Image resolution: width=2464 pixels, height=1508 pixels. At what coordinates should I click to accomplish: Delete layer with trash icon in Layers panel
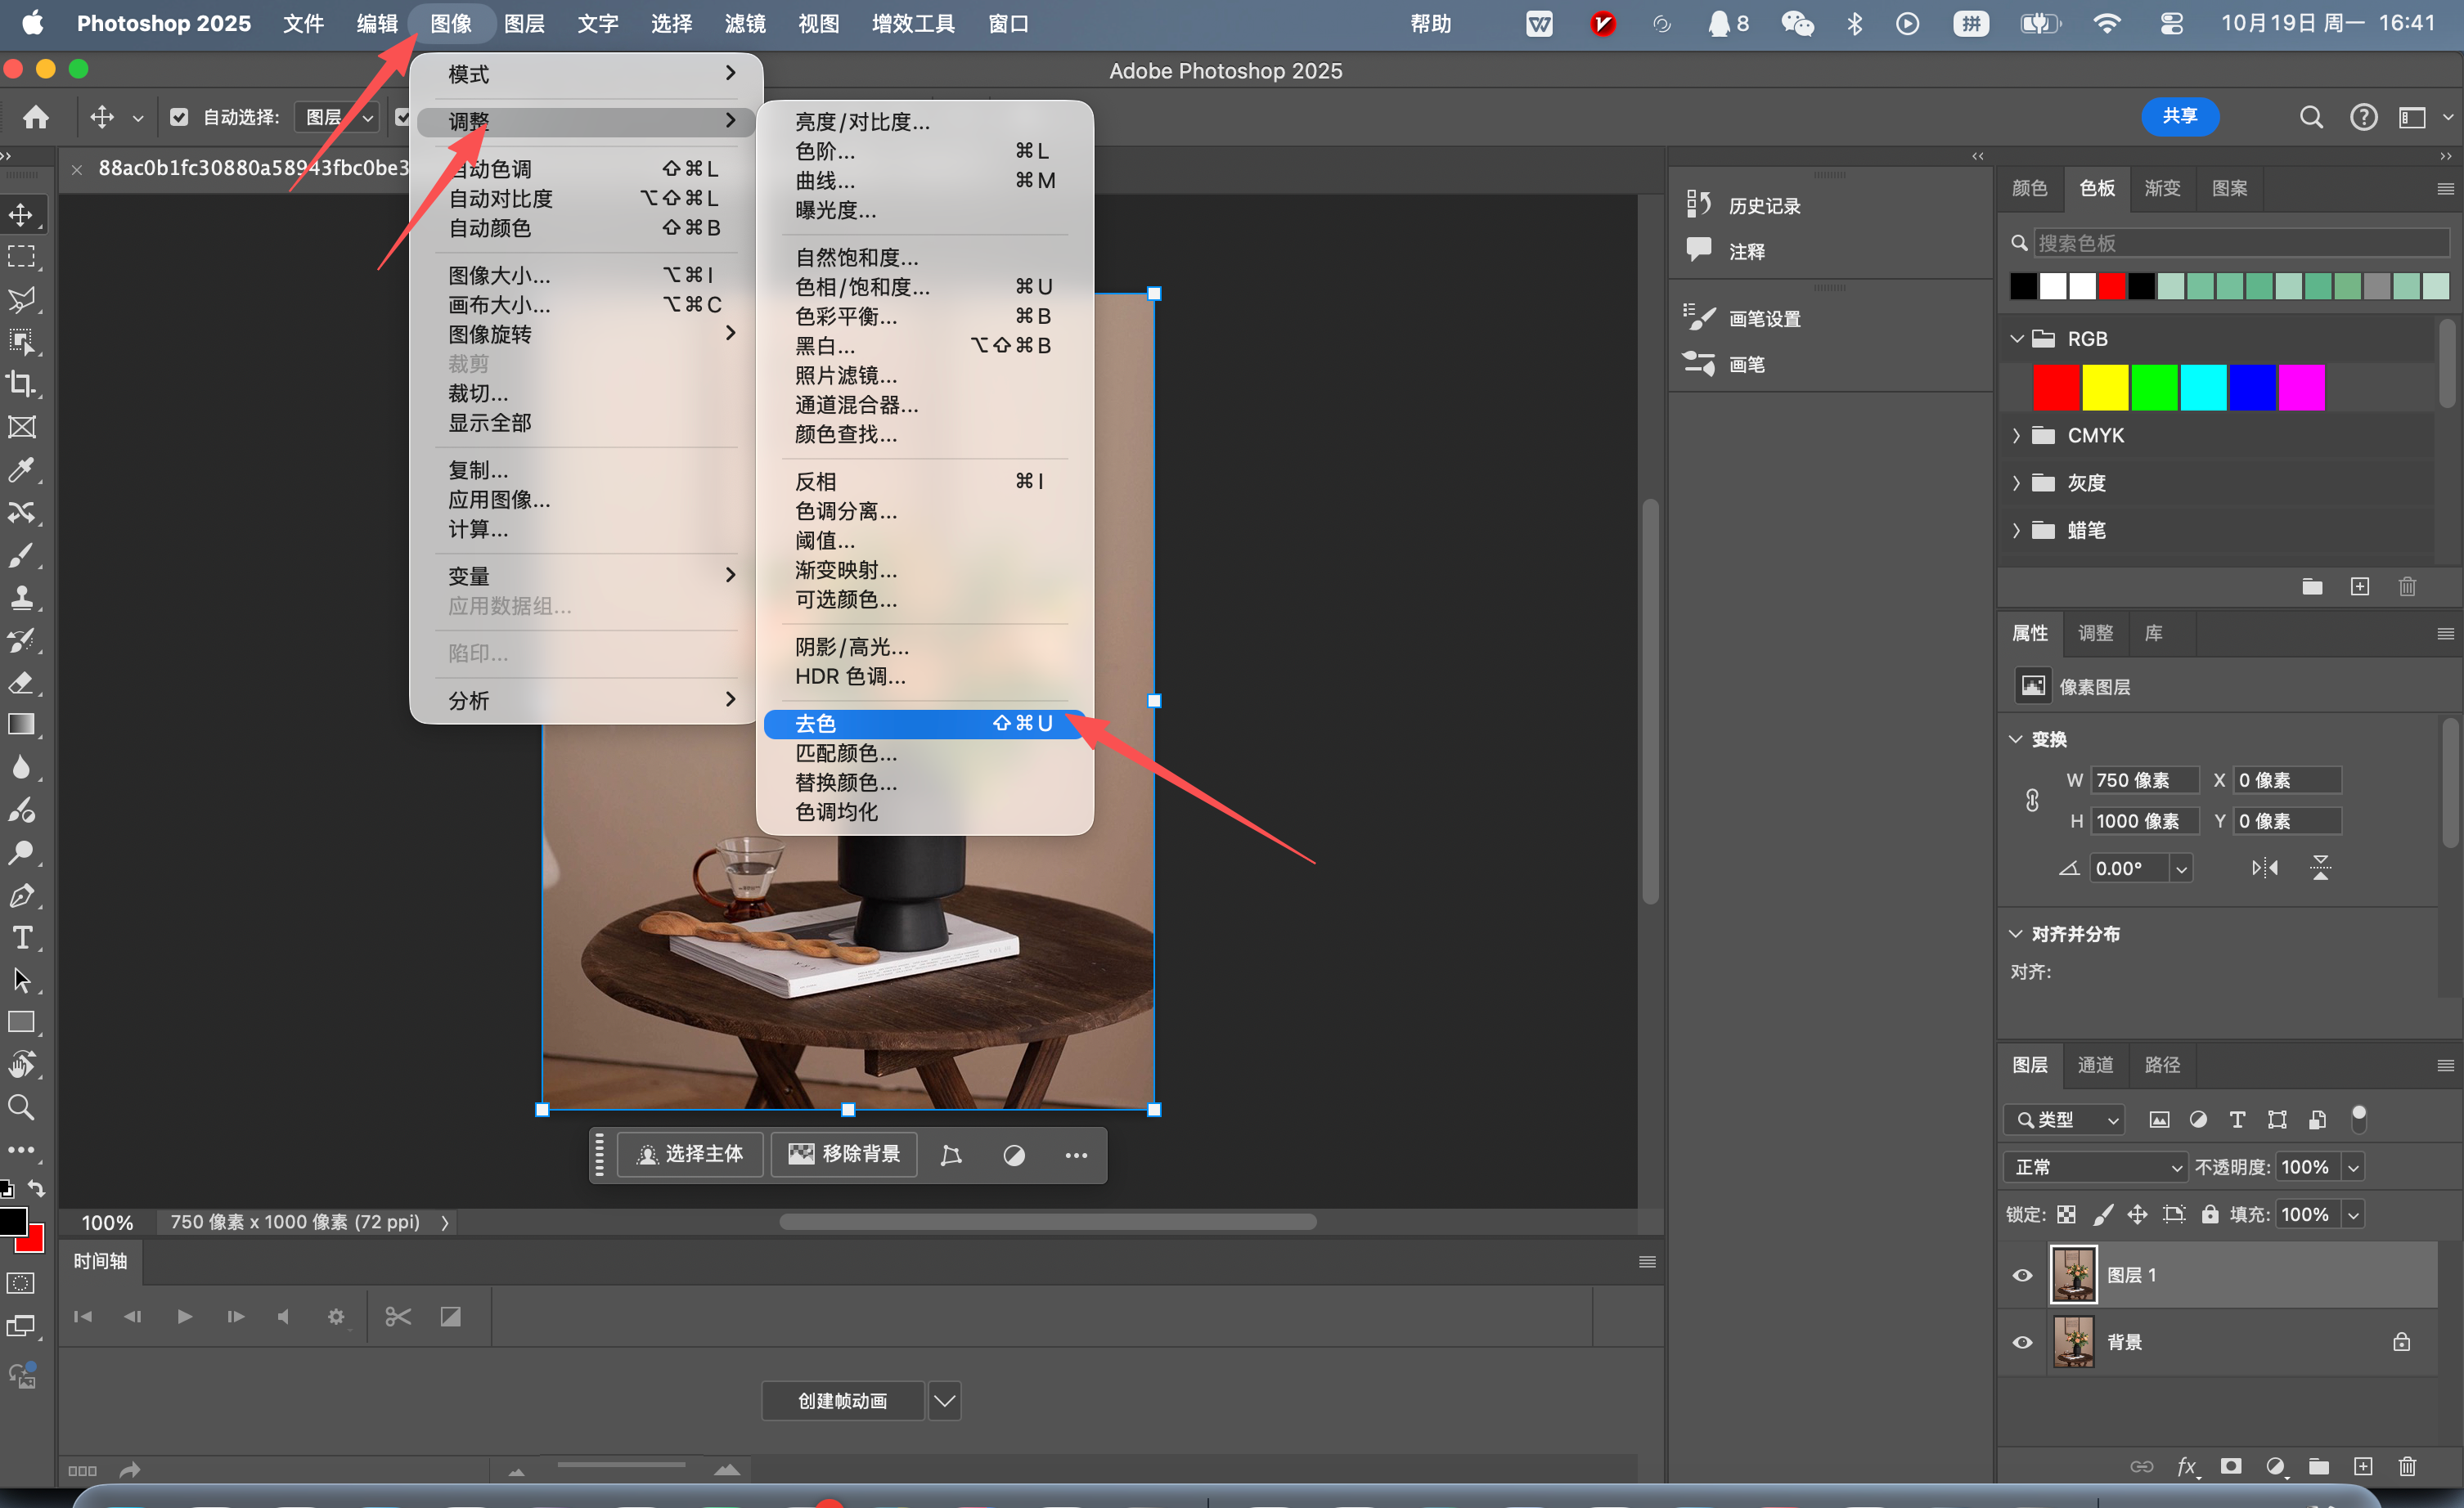pos(2407,1466)
